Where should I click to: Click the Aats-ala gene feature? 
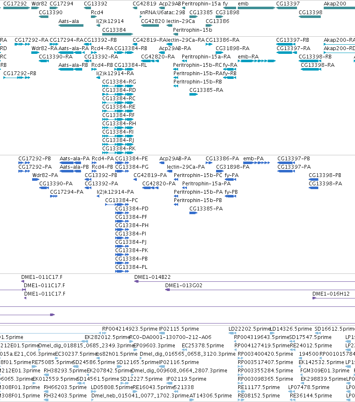pyautogui.click(x=71, y=25)
